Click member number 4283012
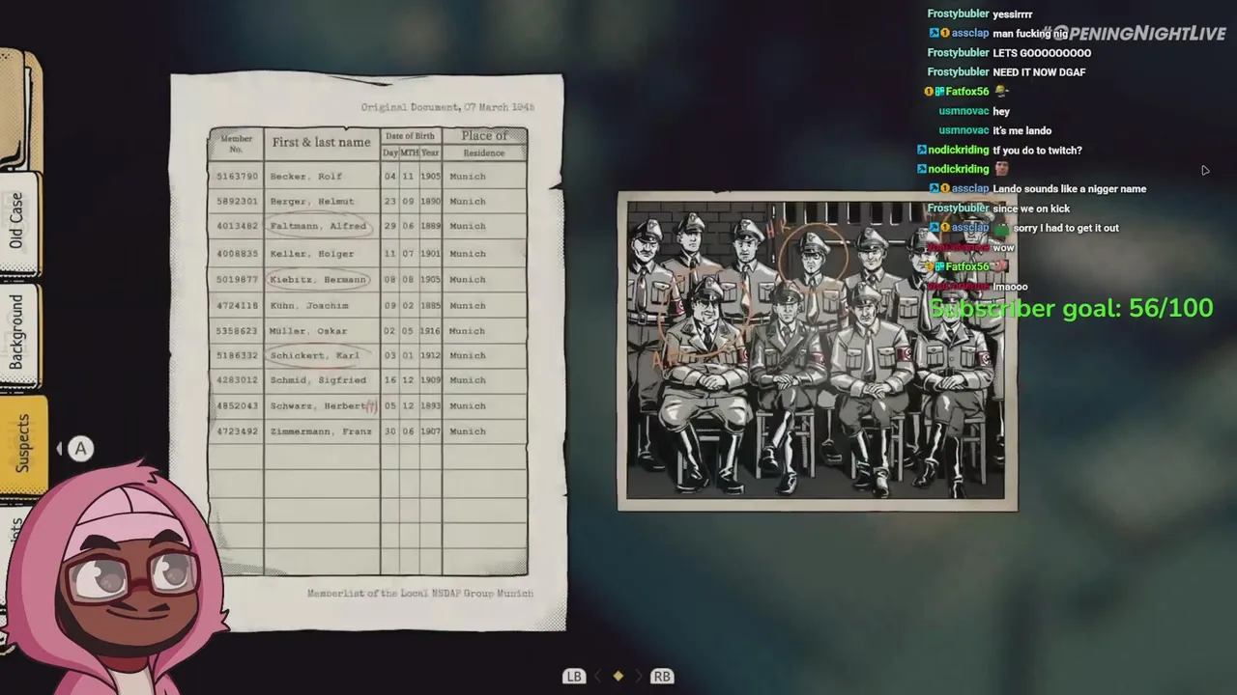The image size is (1237, 695). pyautogui.click(x=237, y=380)
